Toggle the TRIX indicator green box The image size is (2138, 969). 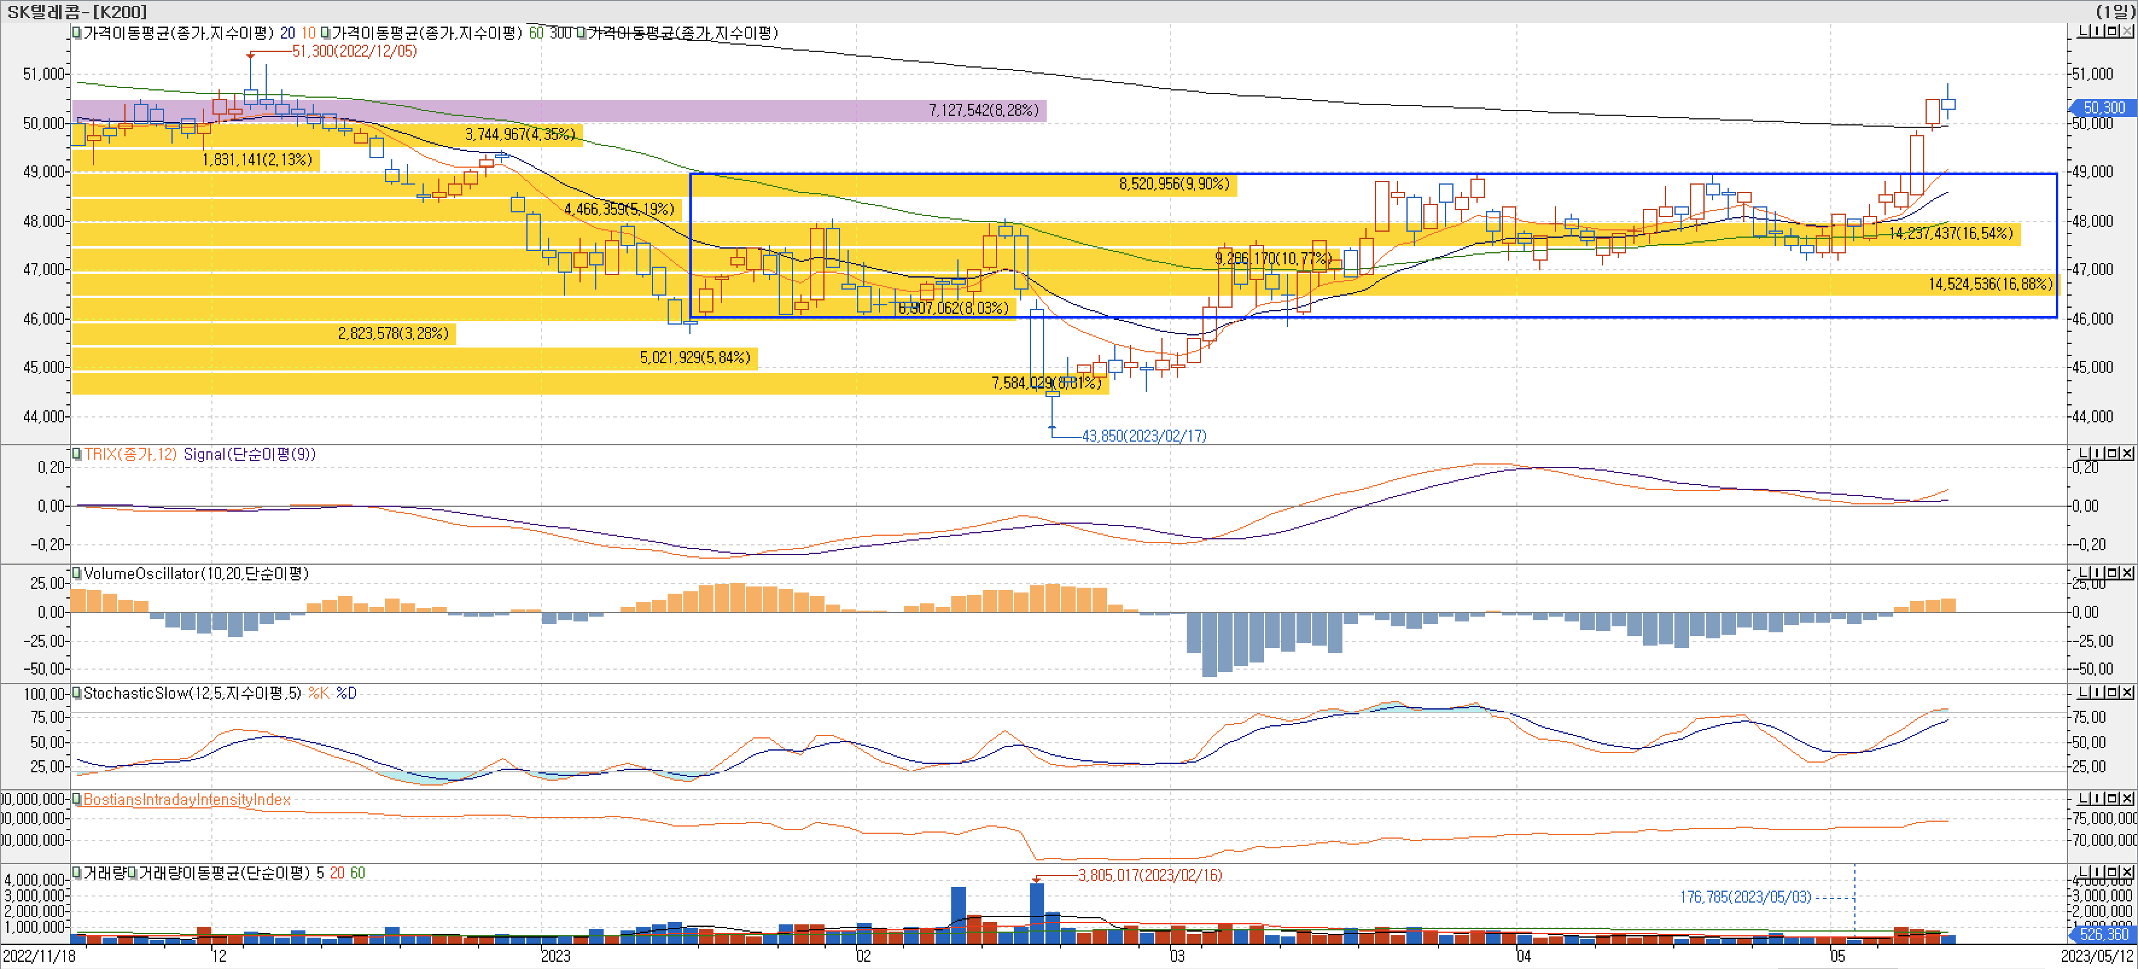(x=76, y=454)
